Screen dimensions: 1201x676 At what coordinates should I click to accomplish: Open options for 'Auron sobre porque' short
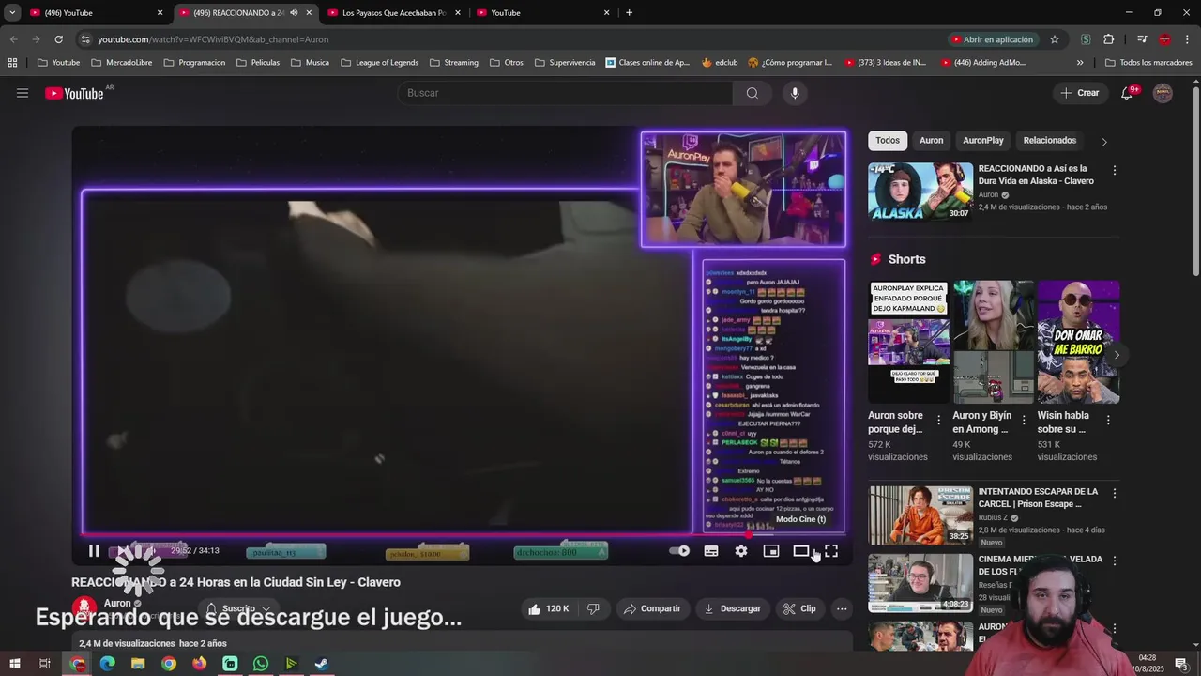(x=939, y=421)
